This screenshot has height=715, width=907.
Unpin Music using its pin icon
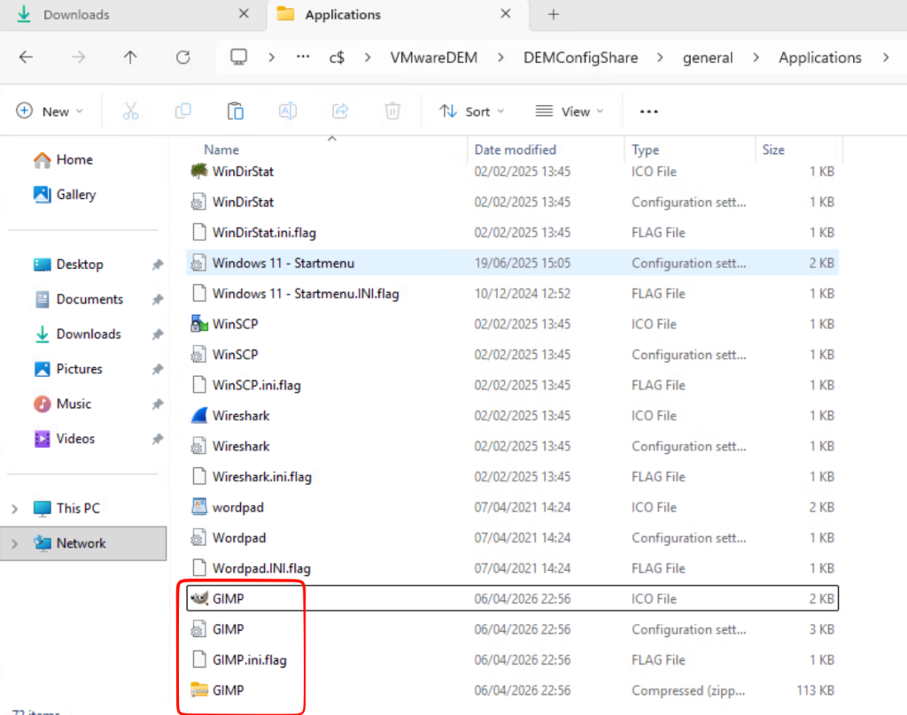(158, 404)
